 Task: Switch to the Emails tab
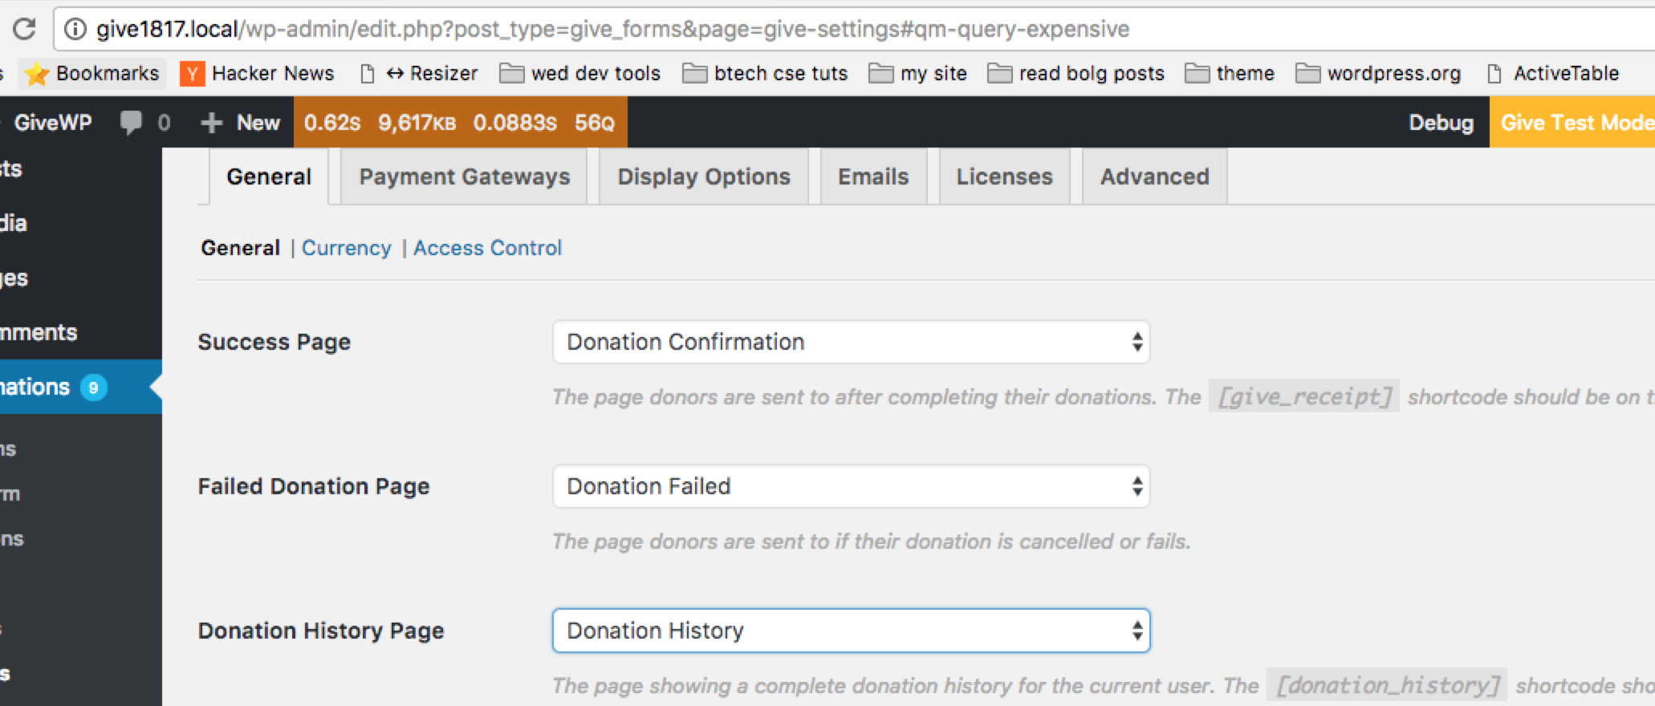pos(872,176)
